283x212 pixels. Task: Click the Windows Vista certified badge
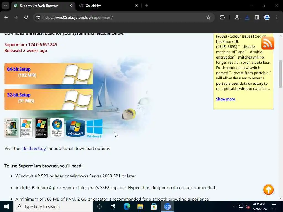coord(57,128)
